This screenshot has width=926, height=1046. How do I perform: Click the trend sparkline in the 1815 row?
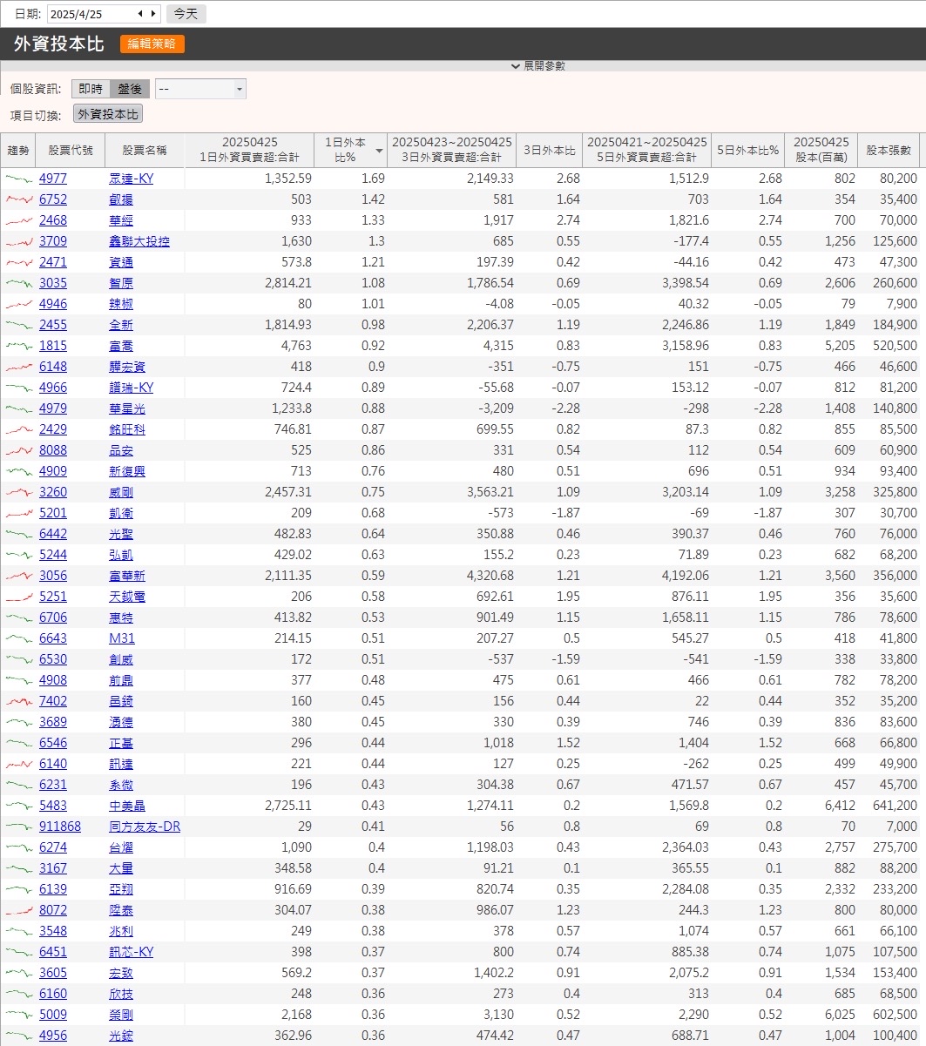tap(18, 346)
